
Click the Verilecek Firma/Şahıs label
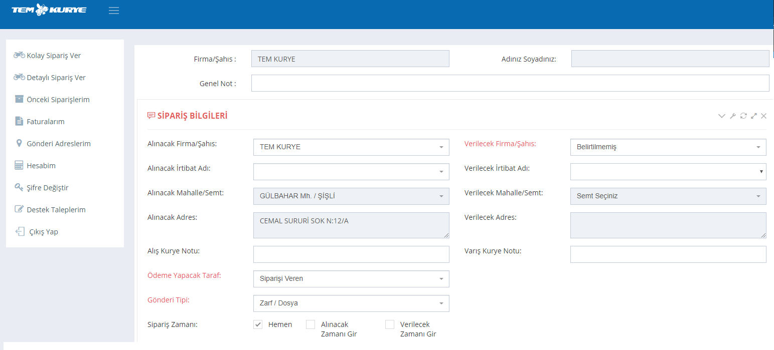click(500, 144)
